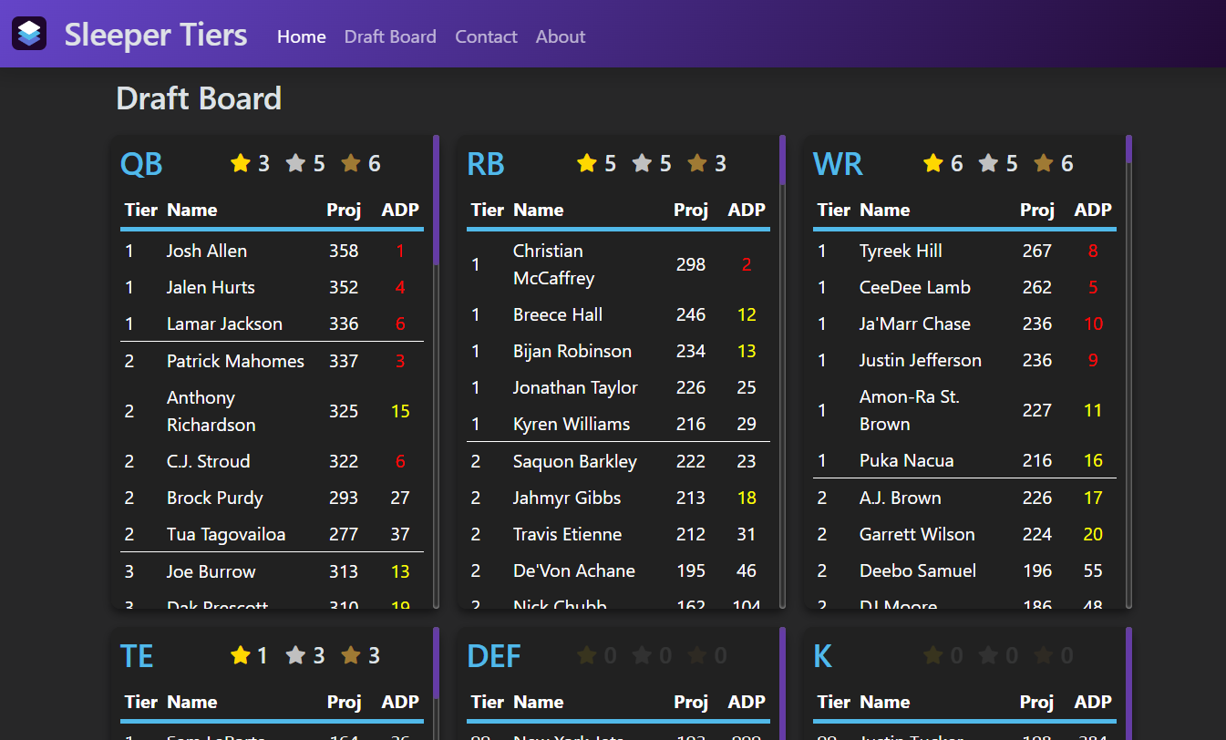The width and height of the screenshot is (1226, 740).
Task: Click the silver star in RB card
Action: point(642,163)
